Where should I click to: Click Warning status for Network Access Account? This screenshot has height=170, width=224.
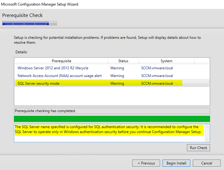pyautogui.click(x=117, y=76)
